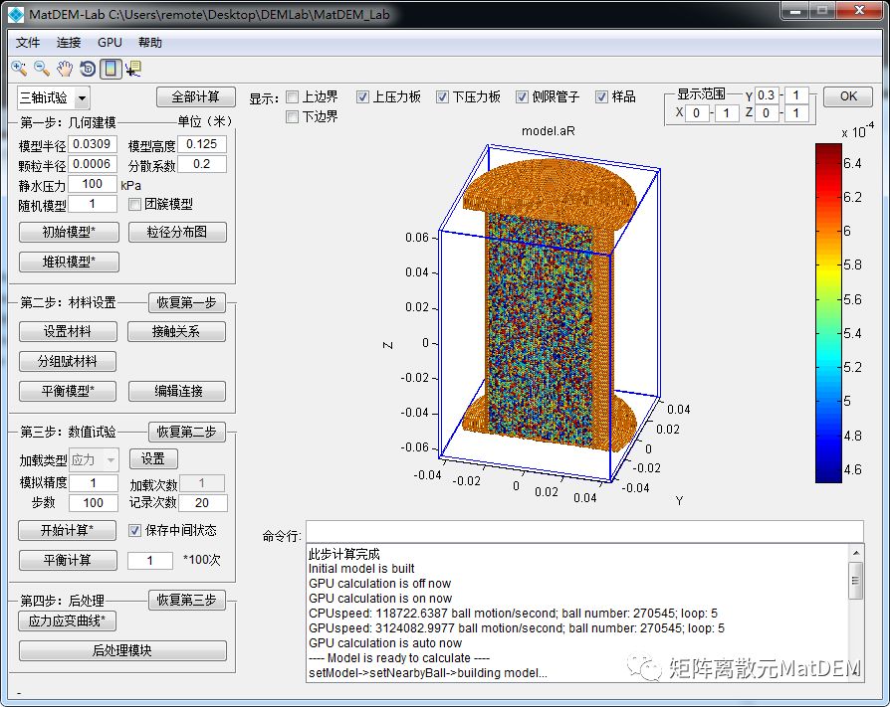Select the zoom in tool
The height and width of the screenshot is (707, 890).
[x=19, y=69]
